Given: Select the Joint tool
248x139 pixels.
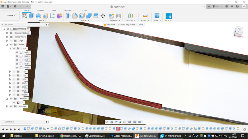Looking at the screenshot, I should pyautogui.click(x=118, y=16).
